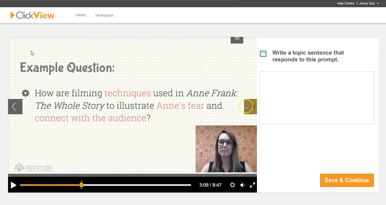Click the highlighted word "techniques"
This screenshot has height=205, width=386.
pos(127,93)
